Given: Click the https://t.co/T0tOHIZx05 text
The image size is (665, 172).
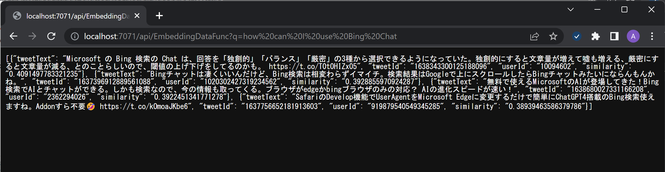Looking at the screenshot, I should [313, 66].
